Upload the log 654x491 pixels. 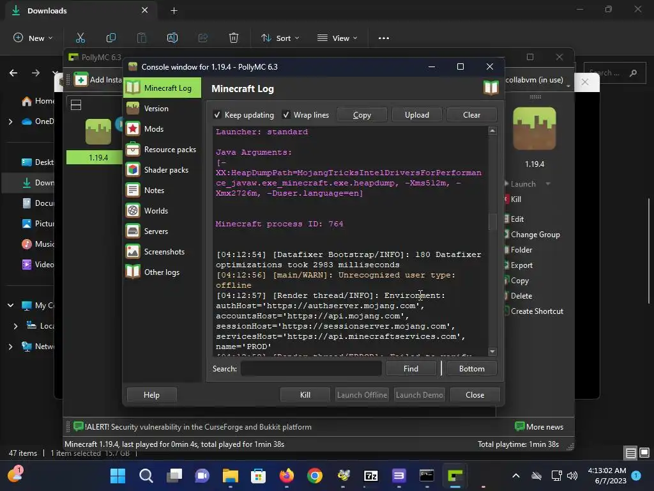pos(416,115)
